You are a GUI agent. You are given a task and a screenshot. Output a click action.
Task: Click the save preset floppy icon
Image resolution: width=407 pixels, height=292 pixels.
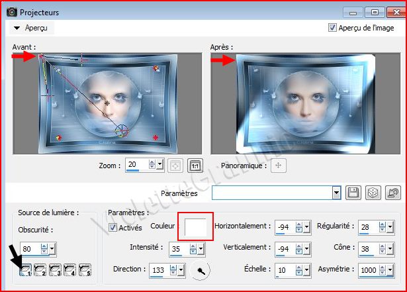[x=353, y=193]
